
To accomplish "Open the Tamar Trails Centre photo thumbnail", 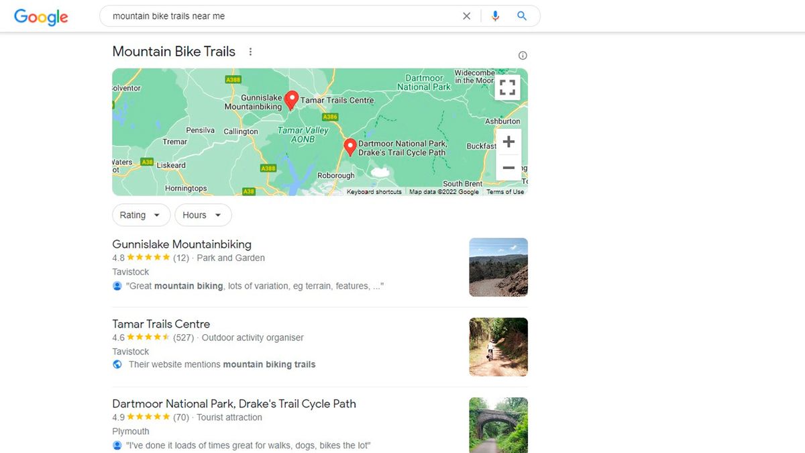I will [498, 347].
